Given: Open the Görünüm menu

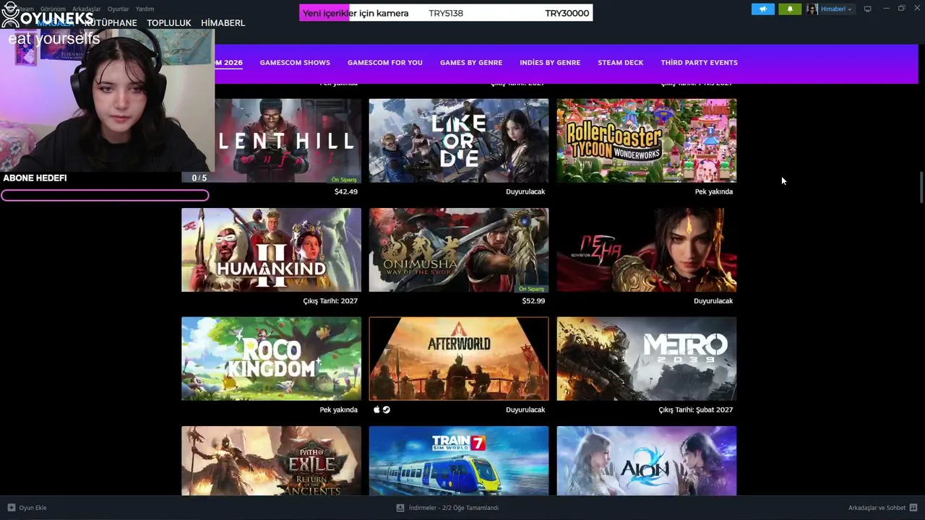Looking at the screenshot, I should 53,9.
